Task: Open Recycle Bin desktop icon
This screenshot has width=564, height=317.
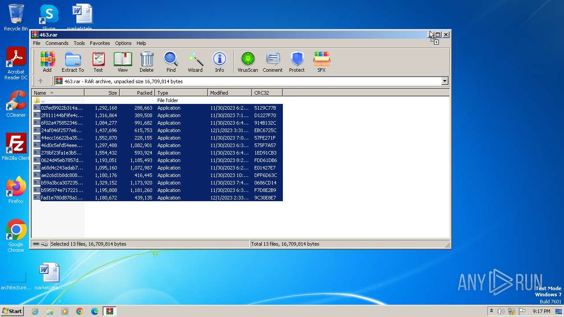Action: pyautogui.click(x=16, y=18)
